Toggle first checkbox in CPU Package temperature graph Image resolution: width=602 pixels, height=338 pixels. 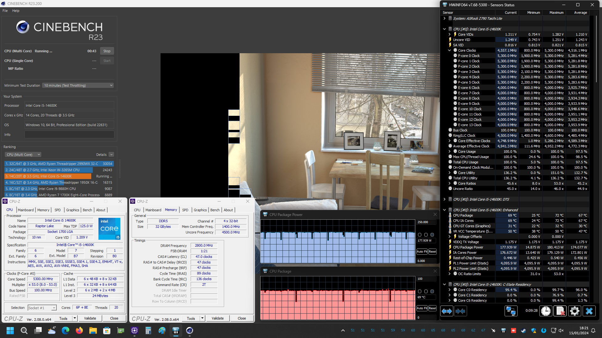click(420, 291)
